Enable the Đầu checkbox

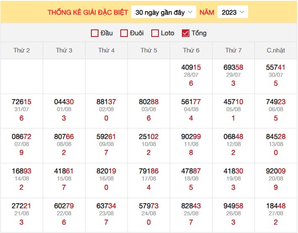click(x=95, y=33)
